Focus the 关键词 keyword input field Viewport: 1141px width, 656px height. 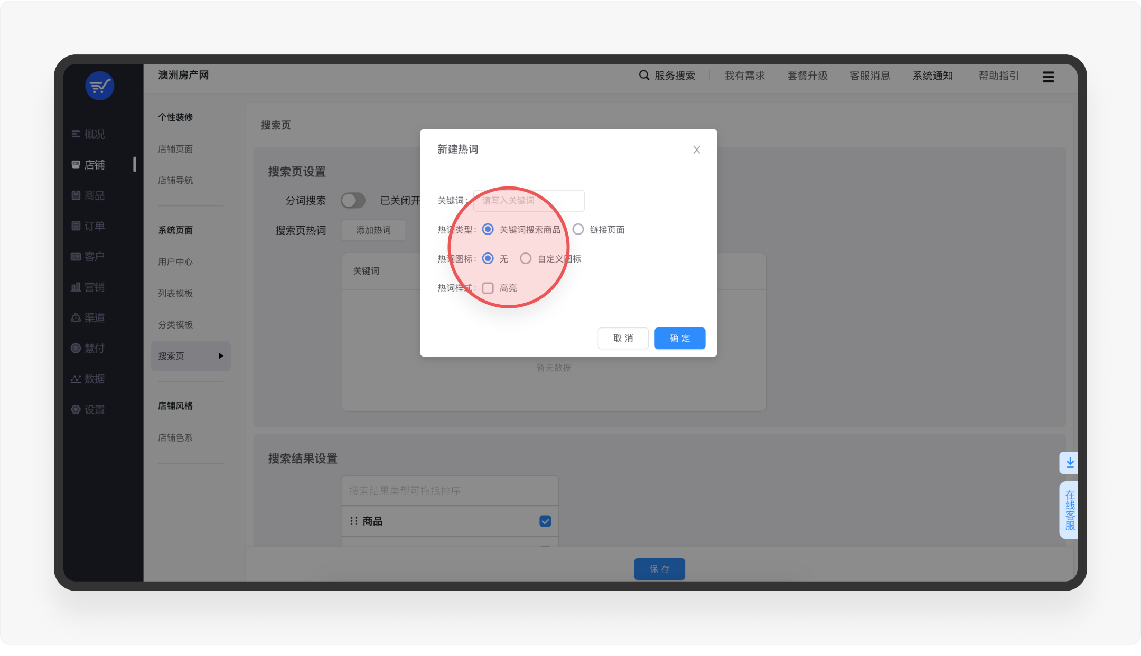click(x=529, y=201)
